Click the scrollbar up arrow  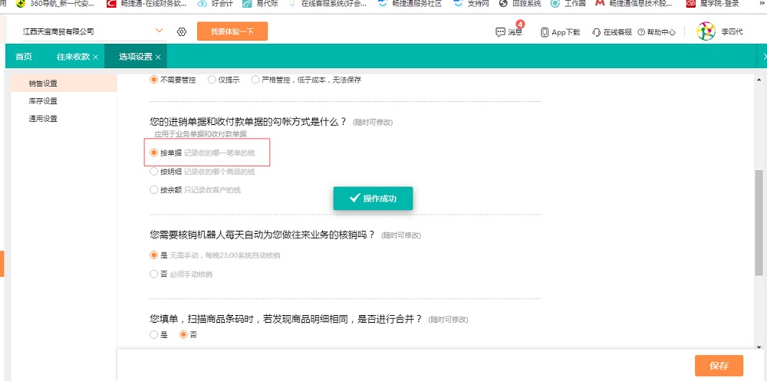(x=759, y=79)
